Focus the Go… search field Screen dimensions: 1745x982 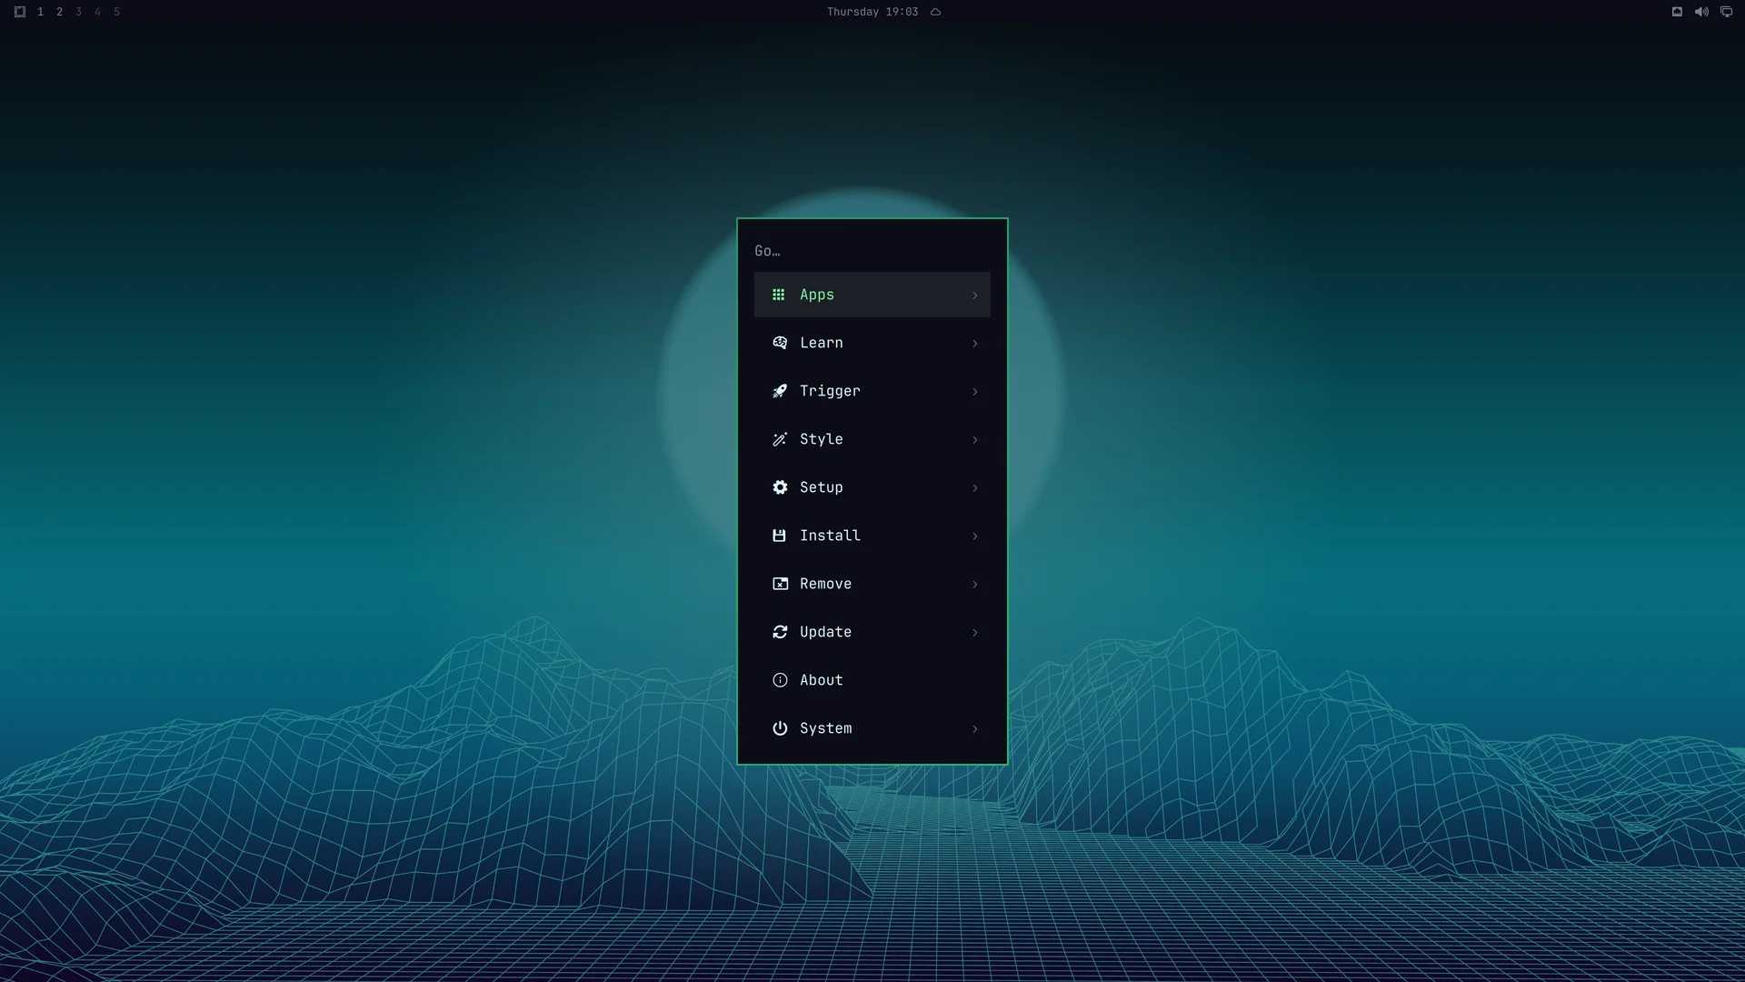(x=872, y=251)
